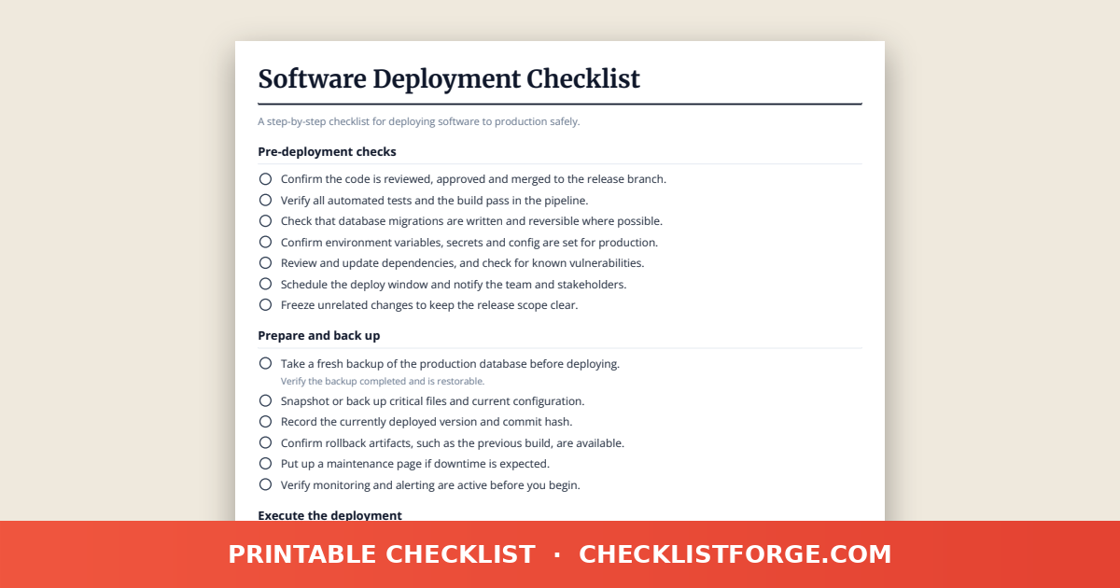Click the Pre-deployment checks heading
Screen dimensions: 1120x588
327,151
